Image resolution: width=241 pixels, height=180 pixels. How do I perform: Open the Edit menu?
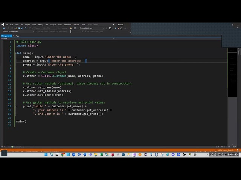point(12,24)
